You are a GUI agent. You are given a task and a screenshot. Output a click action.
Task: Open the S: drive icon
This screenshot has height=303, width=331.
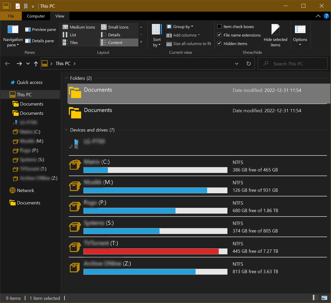coord(75,226)
